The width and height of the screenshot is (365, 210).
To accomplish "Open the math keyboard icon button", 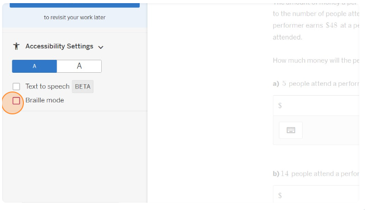I will pyautogui.click(x=291, y=130).
